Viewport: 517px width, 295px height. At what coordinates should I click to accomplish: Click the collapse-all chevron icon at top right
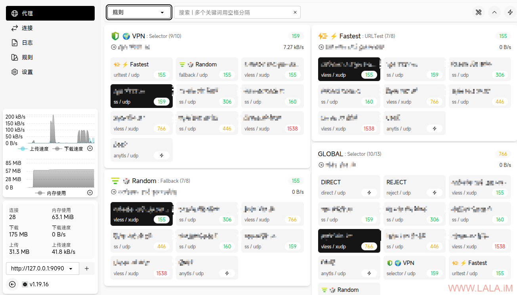click(494, 12)
